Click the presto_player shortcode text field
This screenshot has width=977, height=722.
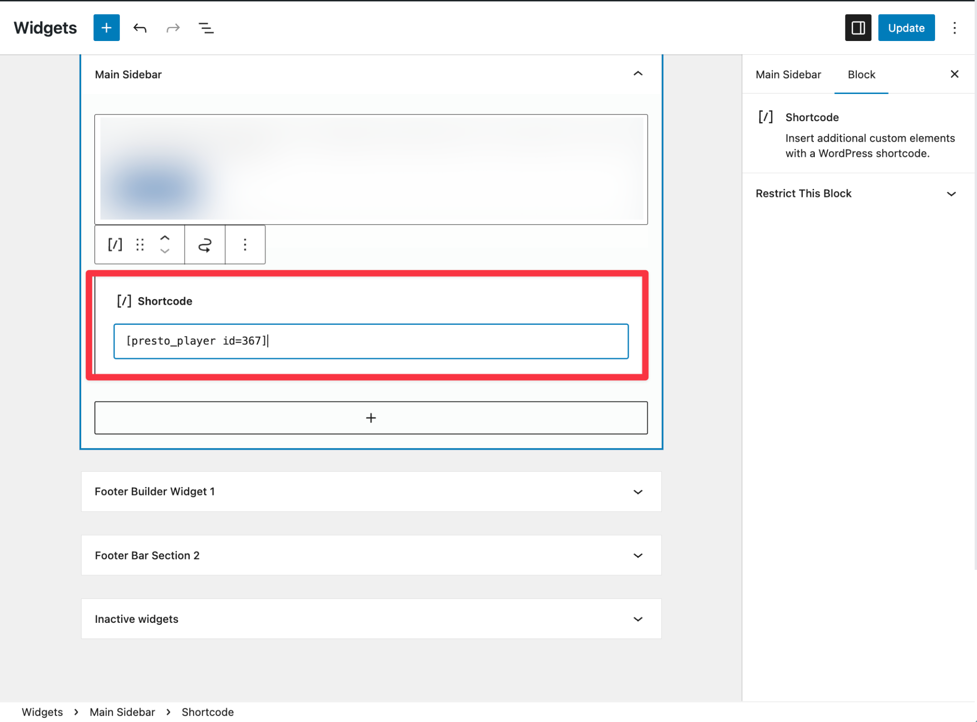click(371, 341)
